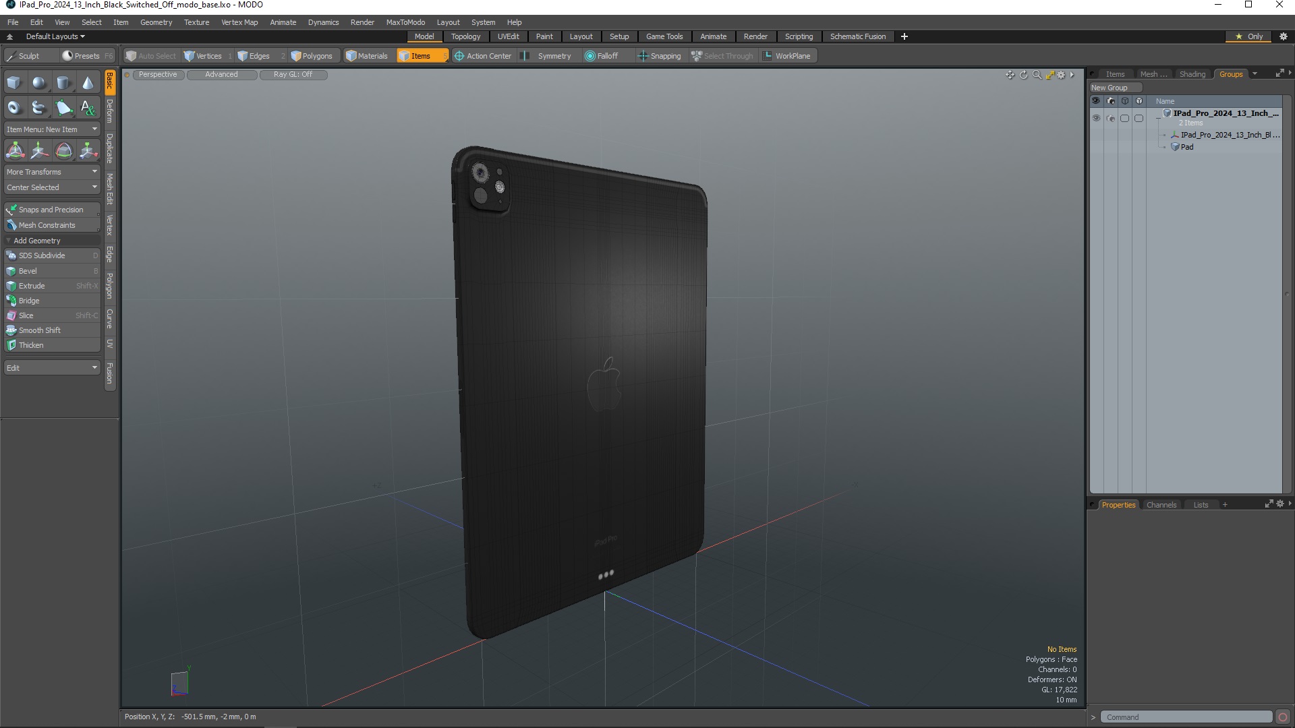Activate the Transform tool icon

[15, 150]
